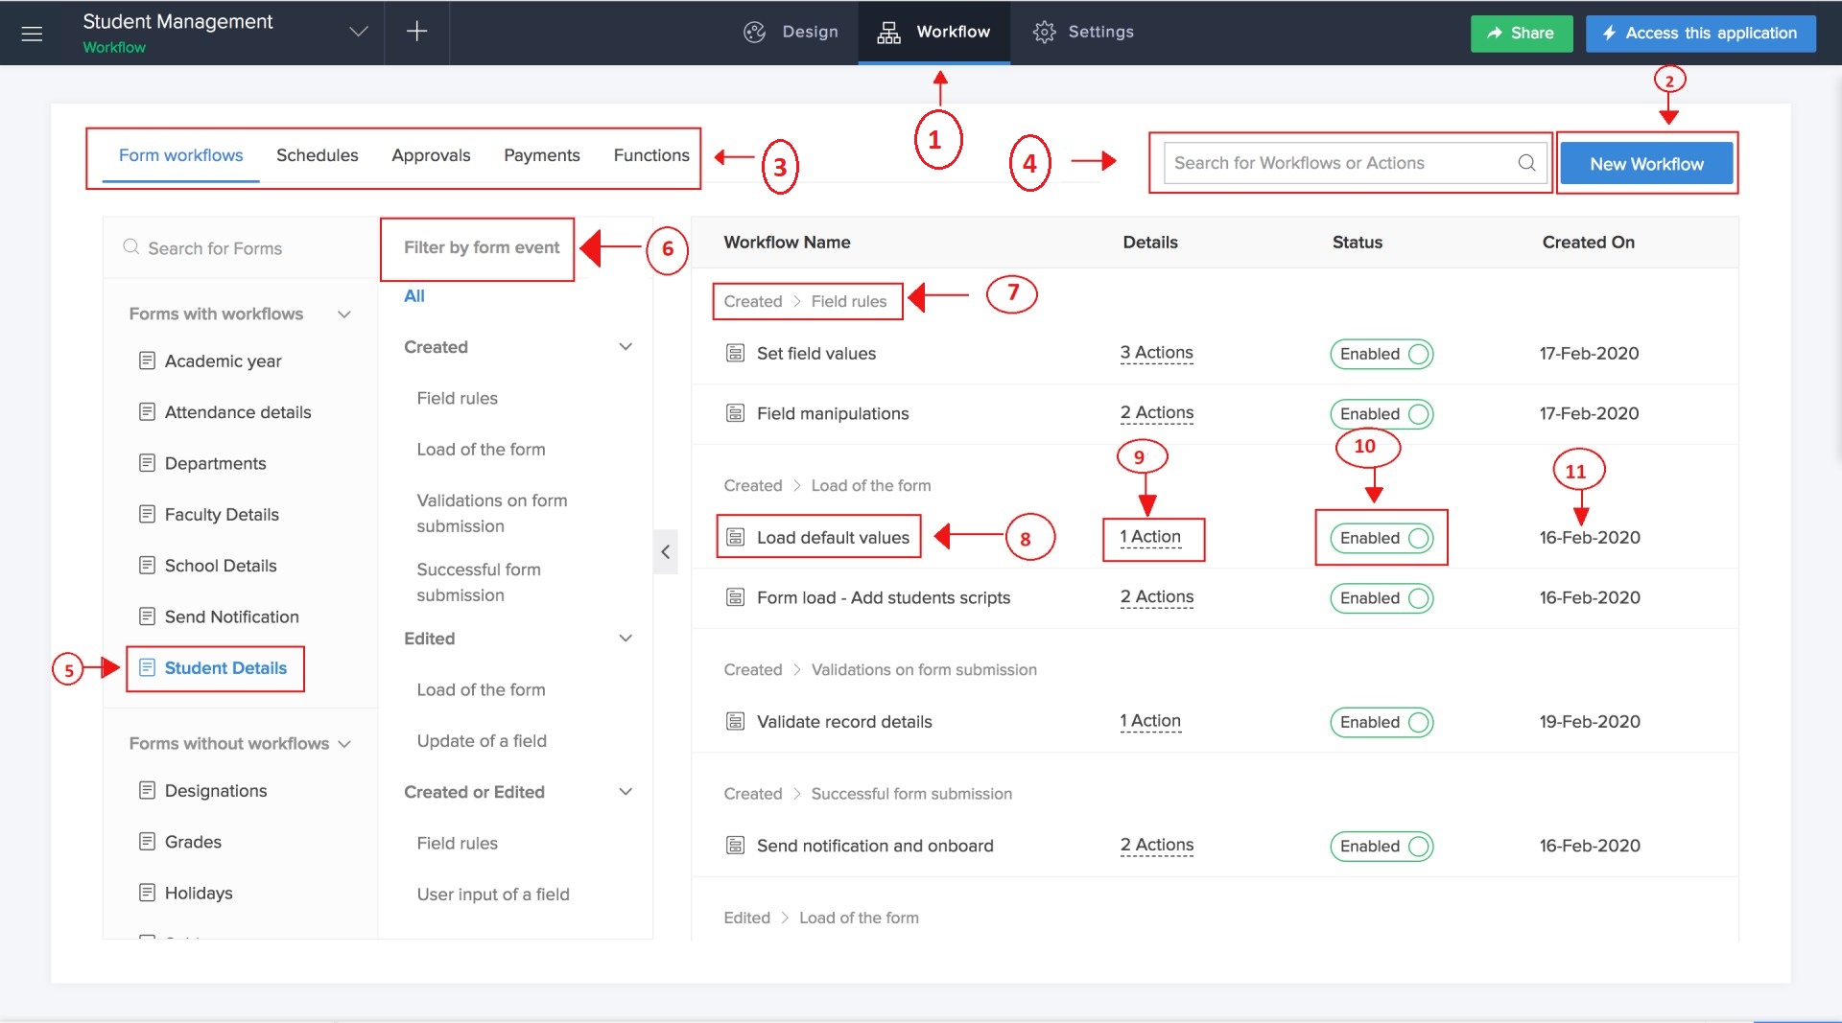
Task: Click the form icon beside Load default values
Action: point(736,537)
